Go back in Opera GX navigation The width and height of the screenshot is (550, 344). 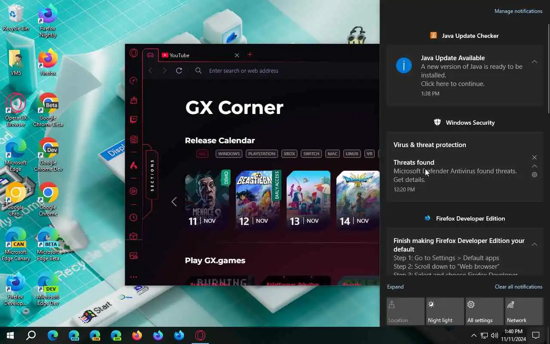pyautogui.click(x=150, y=71)
